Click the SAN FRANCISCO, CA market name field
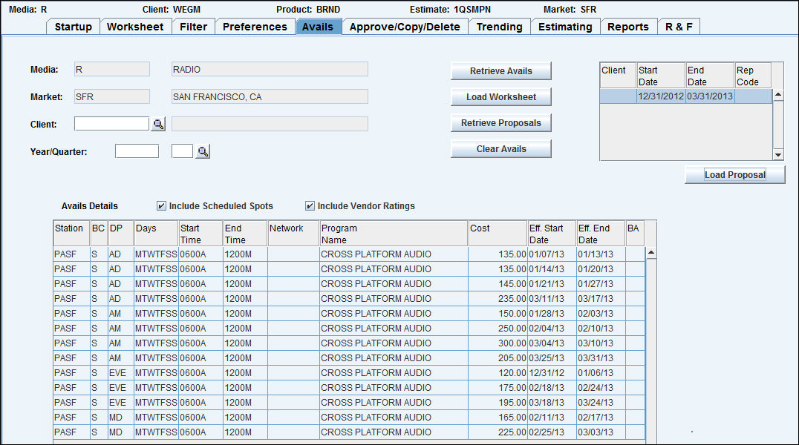This screenshot has width=799, height=445. [x=270, y=96]
